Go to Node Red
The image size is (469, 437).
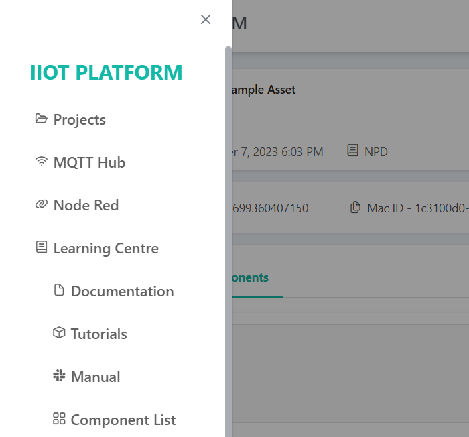pyautogui.click(x=86, y=205)
